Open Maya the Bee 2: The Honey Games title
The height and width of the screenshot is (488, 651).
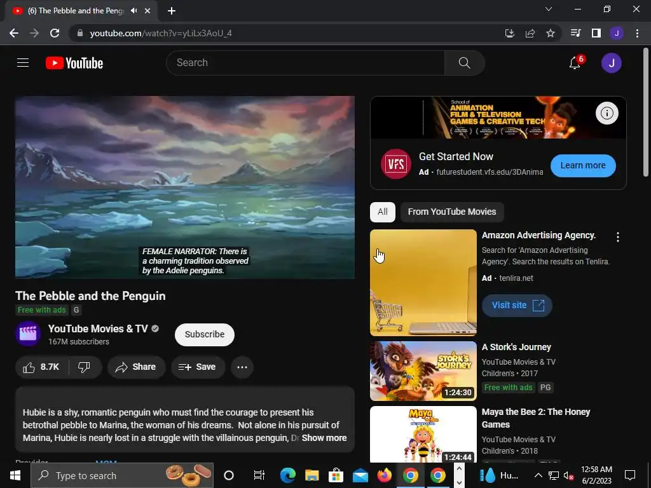(x=535, y=418)
